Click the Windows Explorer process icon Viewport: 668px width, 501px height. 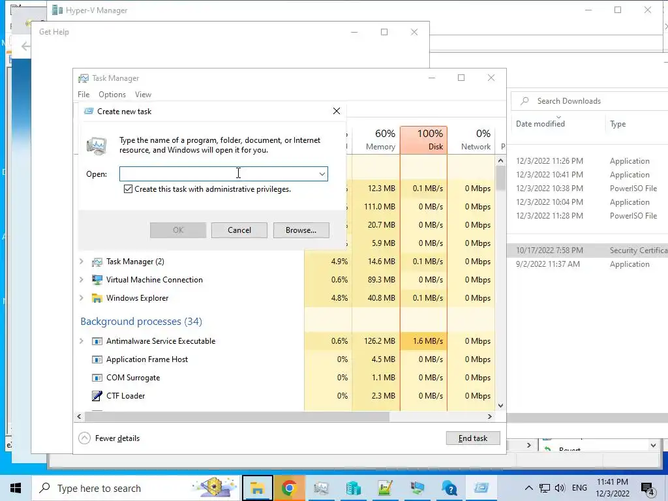tap(97, 298)
